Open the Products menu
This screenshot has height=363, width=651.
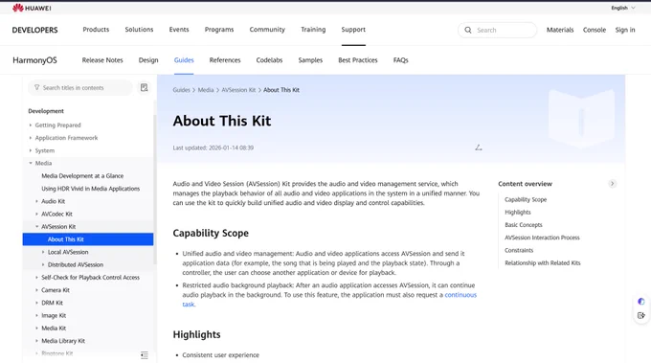tap(96, 30)
